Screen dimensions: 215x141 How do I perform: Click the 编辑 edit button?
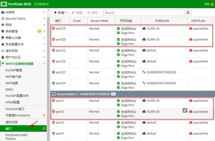77,13
